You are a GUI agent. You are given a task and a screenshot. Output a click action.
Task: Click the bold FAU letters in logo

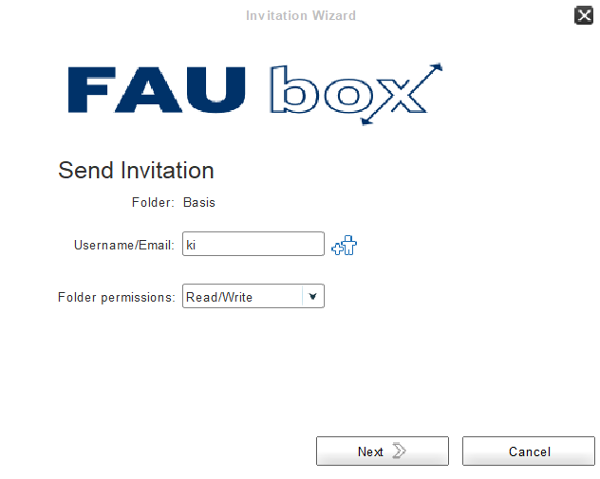pyautogui.click(x=157, y=90)
